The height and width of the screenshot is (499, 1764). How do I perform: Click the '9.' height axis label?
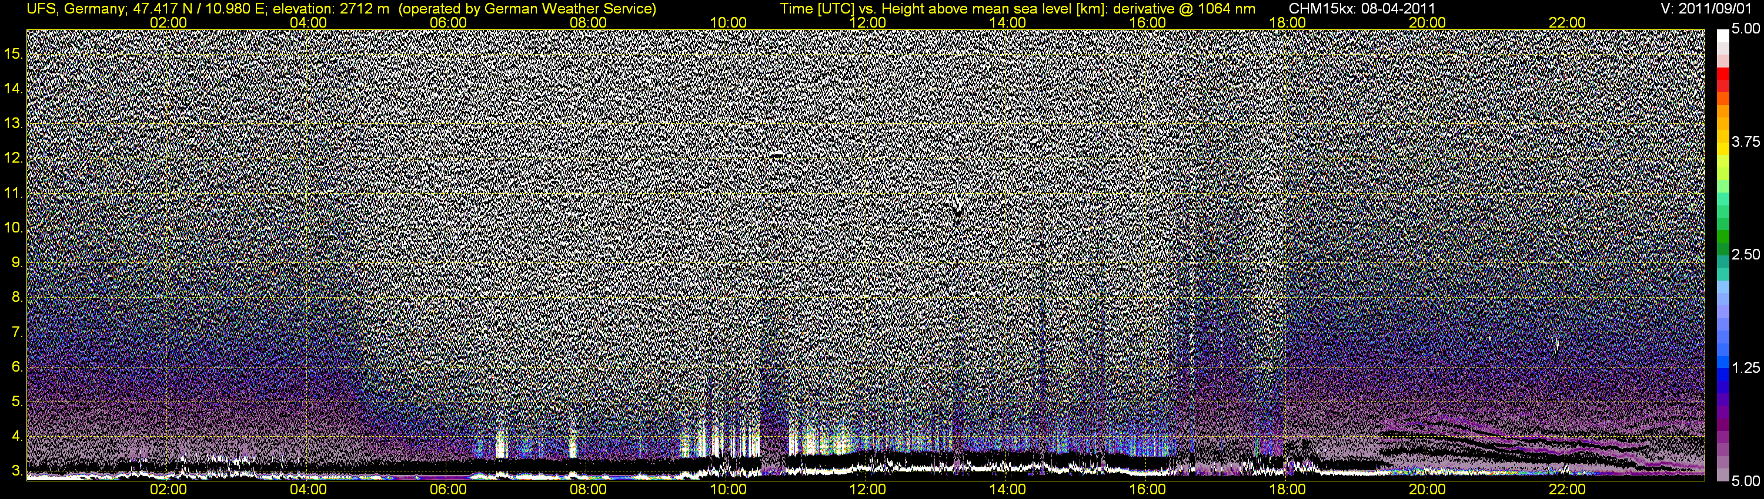click(x=17, y=262)
